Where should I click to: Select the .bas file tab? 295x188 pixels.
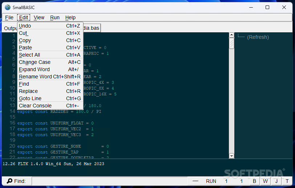[92, 28]
